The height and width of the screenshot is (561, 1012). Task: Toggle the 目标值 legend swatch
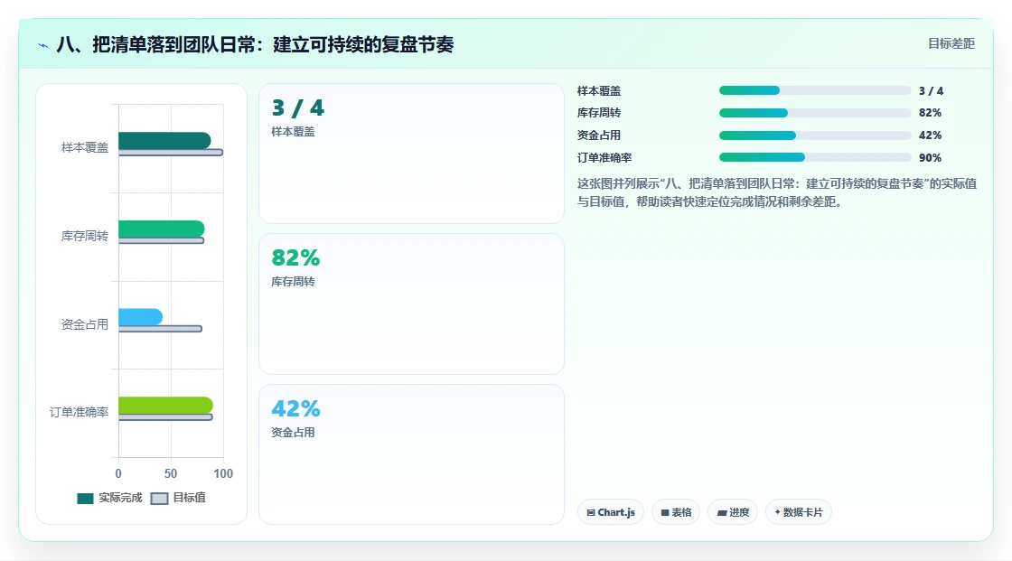click(159, 498)
